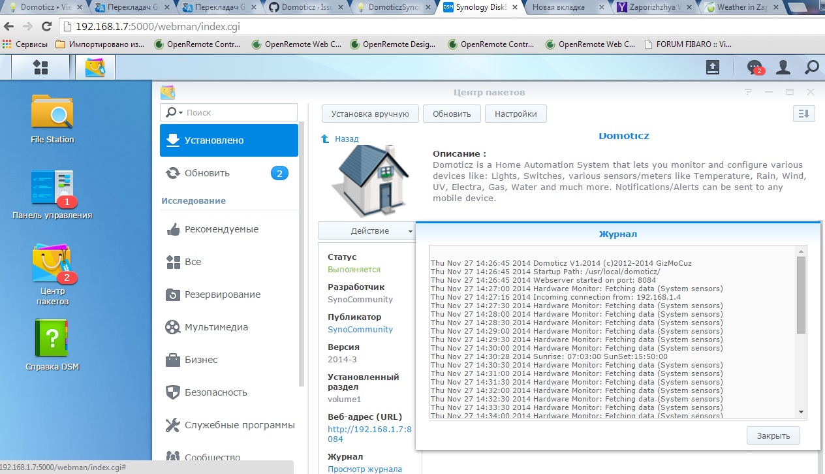This screenshot has width=825, height=474.
Task: Open the Панель управления desktop icon
Action: [x=52, y=195]
